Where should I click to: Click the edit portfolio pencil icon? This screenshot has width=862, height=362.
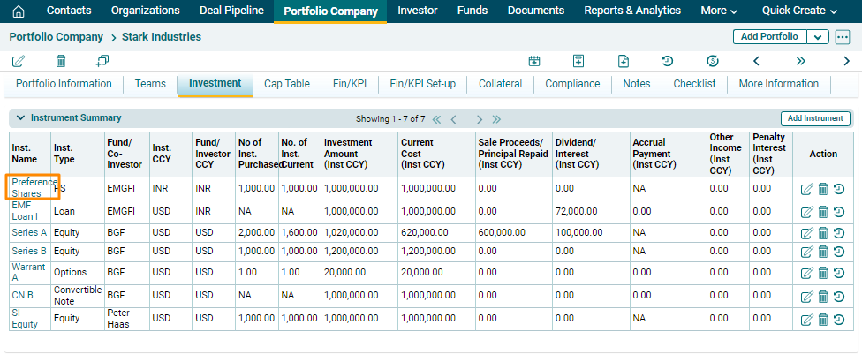point(19,61)
